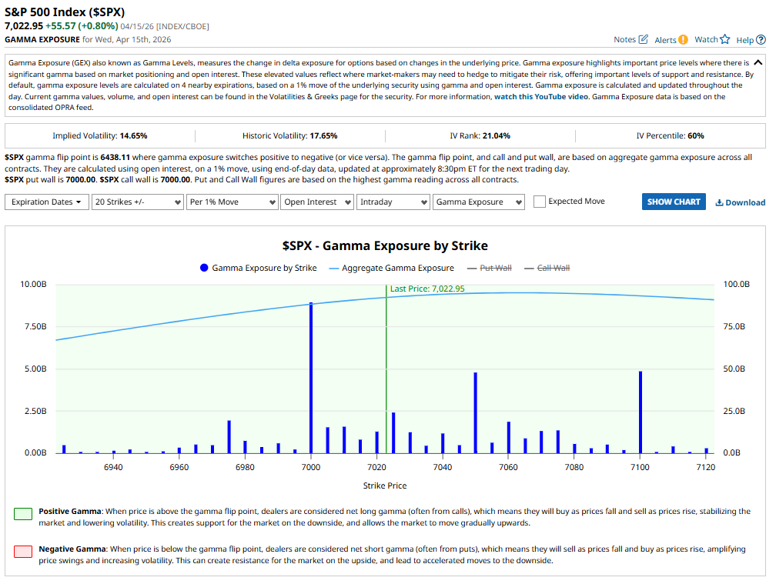Viewport: 776px width, 584px height.
Task: Expand the 20 Strikes +/- dropdown
Action: 136,202
